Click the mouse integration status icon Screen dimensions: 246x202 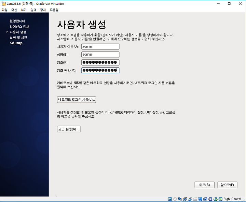(215, 199)
